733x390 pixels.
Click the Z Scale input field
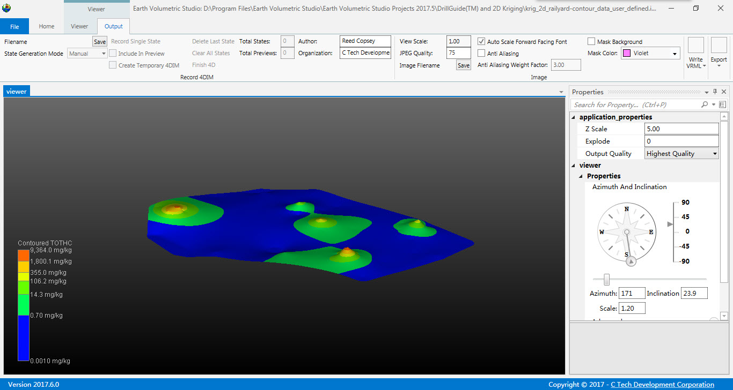point(681,129)
